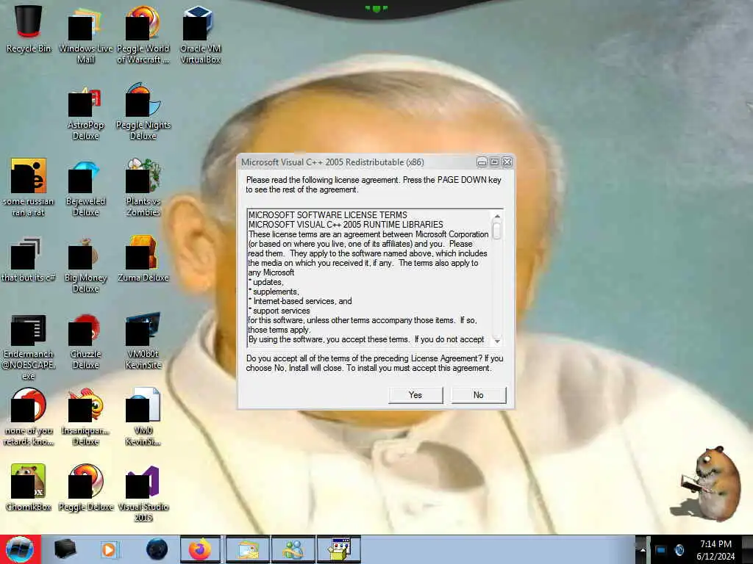Select Plants vs Zombies desktop icon
This screenshot has width=753, height=564.
pyautogui.click(x=143, y=187)
